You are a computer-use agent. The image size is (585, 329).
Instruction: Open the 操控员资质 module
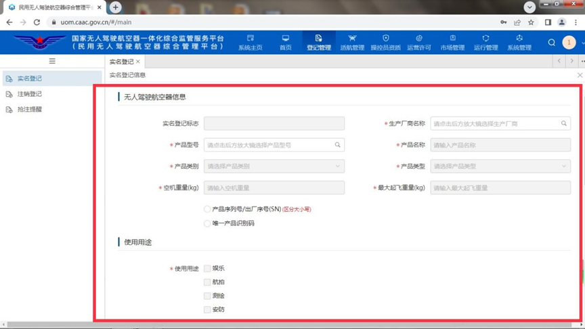[385, 43]
